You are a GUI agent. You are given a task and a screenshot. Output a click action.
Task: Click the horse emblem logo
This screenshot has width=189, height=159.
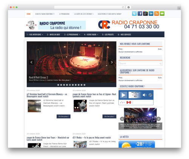click(31, 25)
